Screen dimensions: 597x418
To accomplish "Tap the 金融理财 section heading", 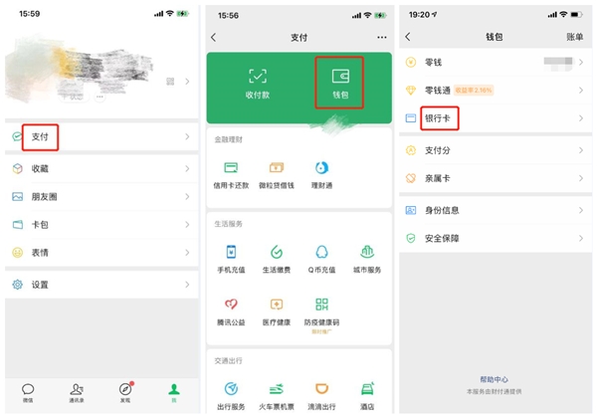I will point(229,139).
